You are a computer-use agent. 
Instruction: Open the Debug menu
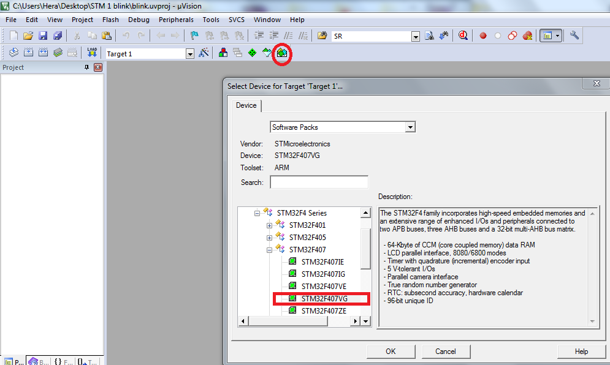tap(139, 20)
